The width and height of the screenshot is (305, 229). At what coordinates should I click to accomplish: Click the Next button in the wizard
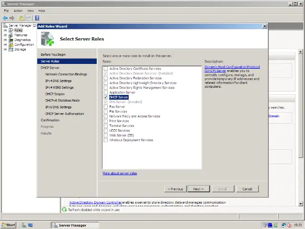(x=198, y=189)
